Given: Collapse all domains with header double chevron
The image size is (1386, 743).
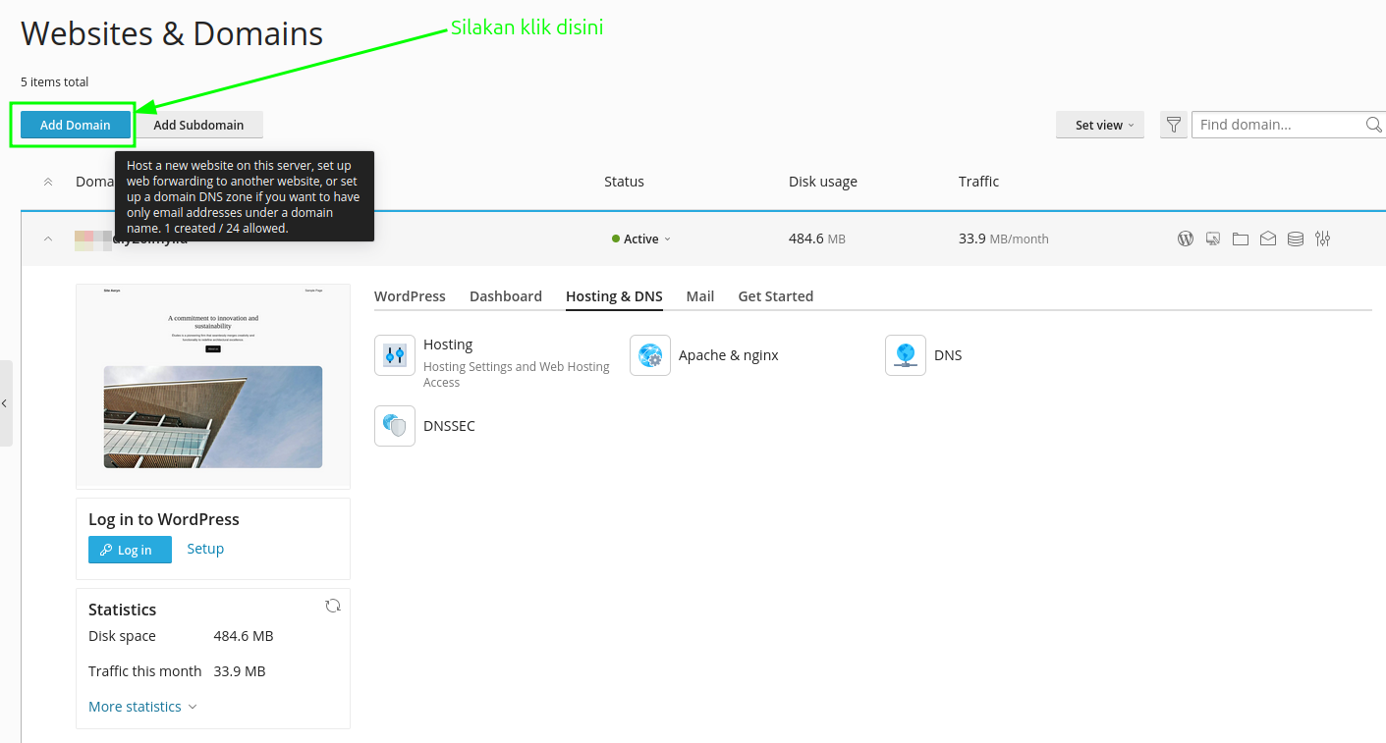Looking at the screenshot, I should (x=48, y=182).
